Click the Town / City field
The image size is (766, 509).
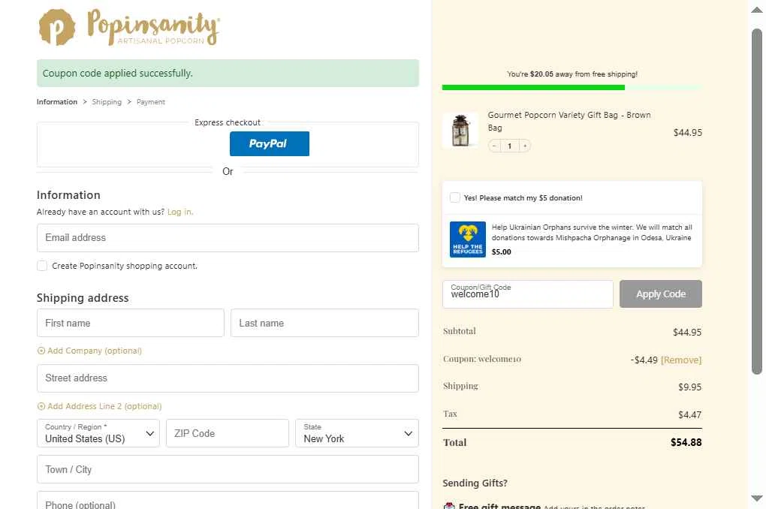[x=228, y=469]
